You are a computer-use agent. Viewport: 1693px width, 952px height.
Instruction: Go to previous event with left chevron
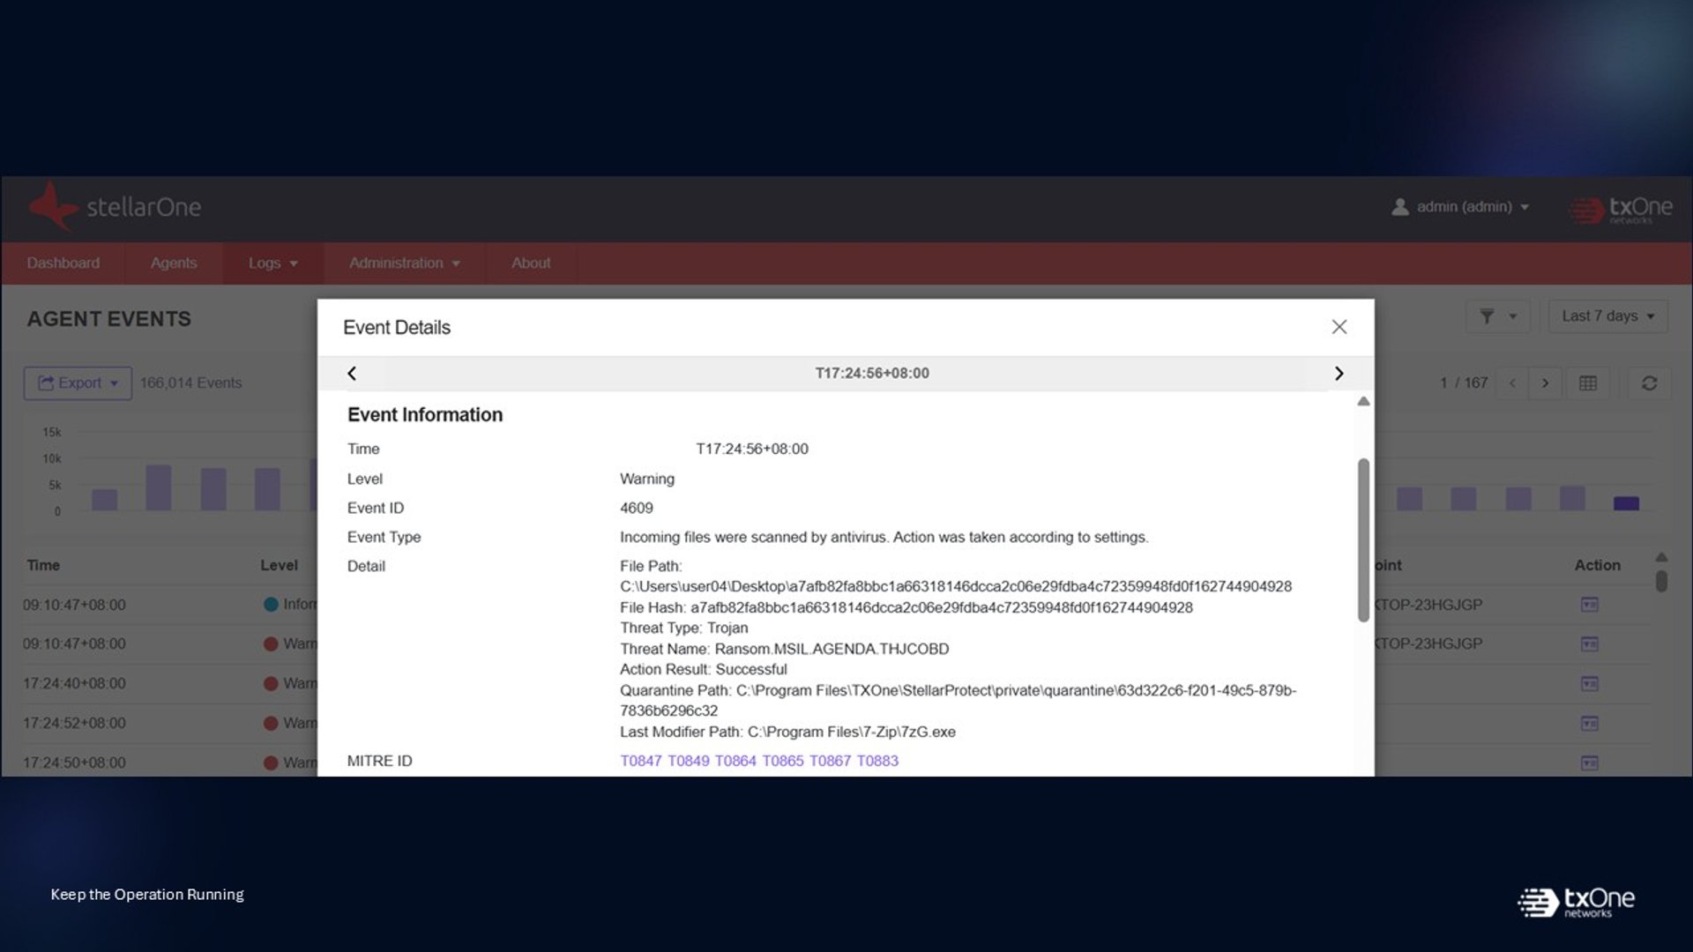coord(352,374)
